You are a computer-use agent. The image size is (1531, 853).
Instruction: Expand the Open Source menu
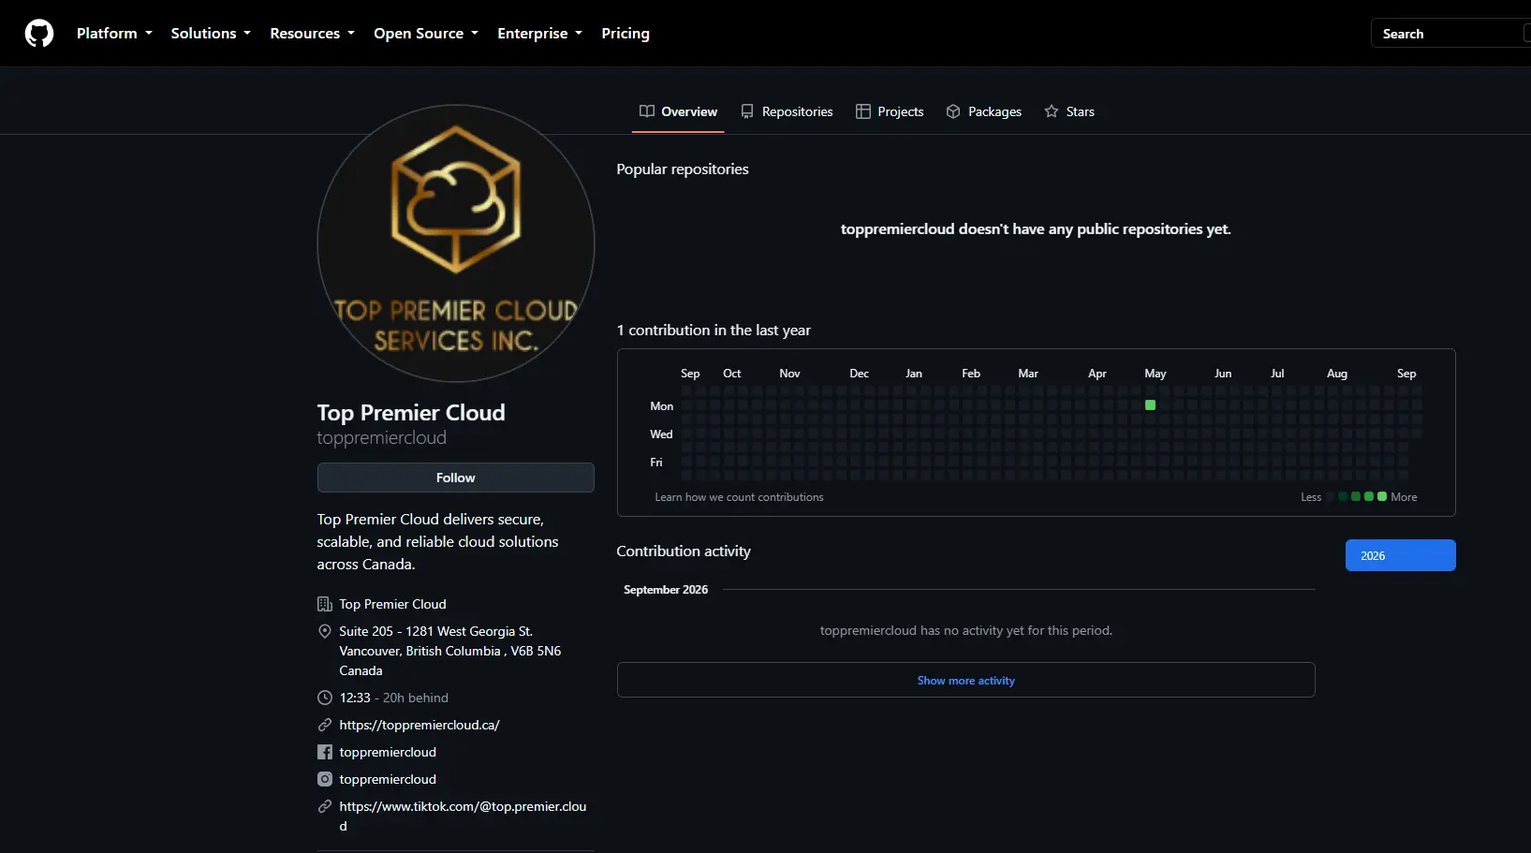tap(426, 34)
